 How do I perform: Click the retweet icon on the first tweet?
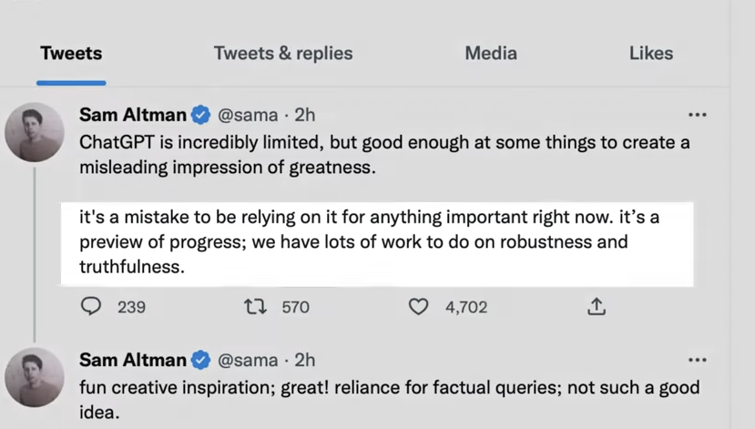coord(256,307)
